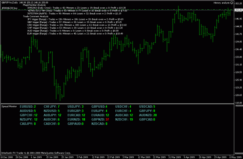Click the CHFJPY: 7 spread entry
This screenshot has height=159, width=243.
(x=52, y=107)
